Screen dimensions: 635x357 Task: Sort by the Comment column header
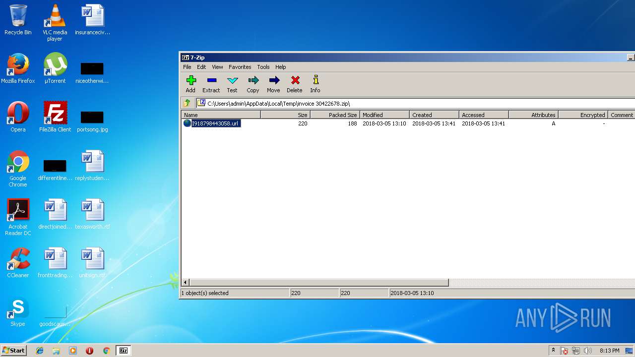tap(622, 115)
